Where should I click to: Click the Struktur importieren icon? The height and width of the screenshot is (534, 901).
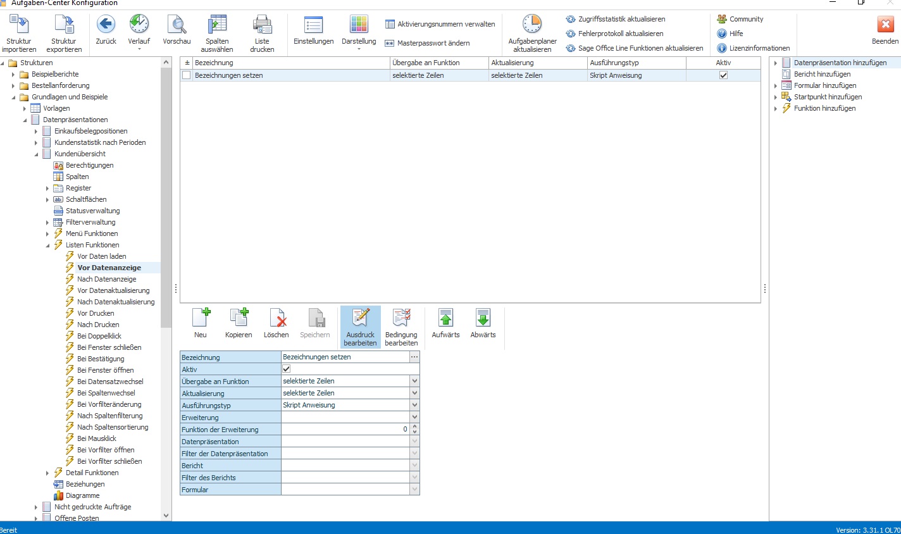19,25
